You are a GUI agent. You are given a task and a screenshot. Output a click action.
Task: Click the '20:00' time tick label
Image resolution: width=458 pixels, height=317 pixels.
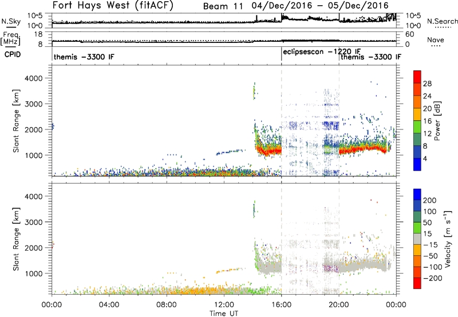pos(339,305)
